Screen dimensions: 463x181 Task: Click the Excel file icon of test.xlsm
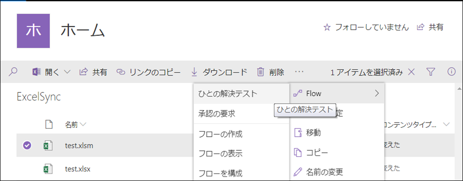[48, 145]
